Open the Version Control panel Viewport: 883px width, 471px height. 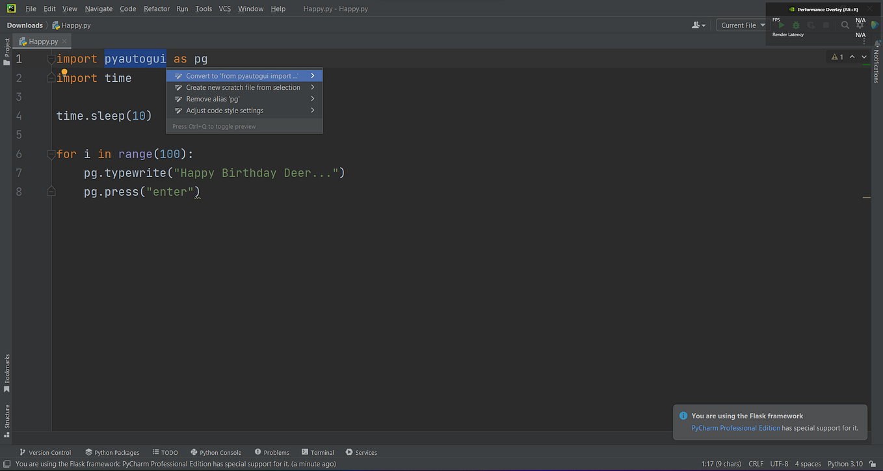(x=46, y=452)
